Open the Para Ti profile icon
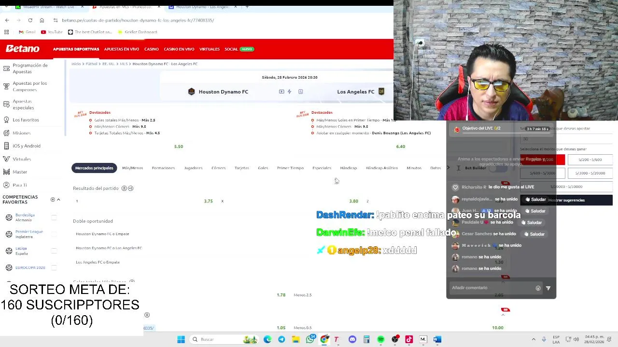Screen dimensions: 618x347 point(6,185)
